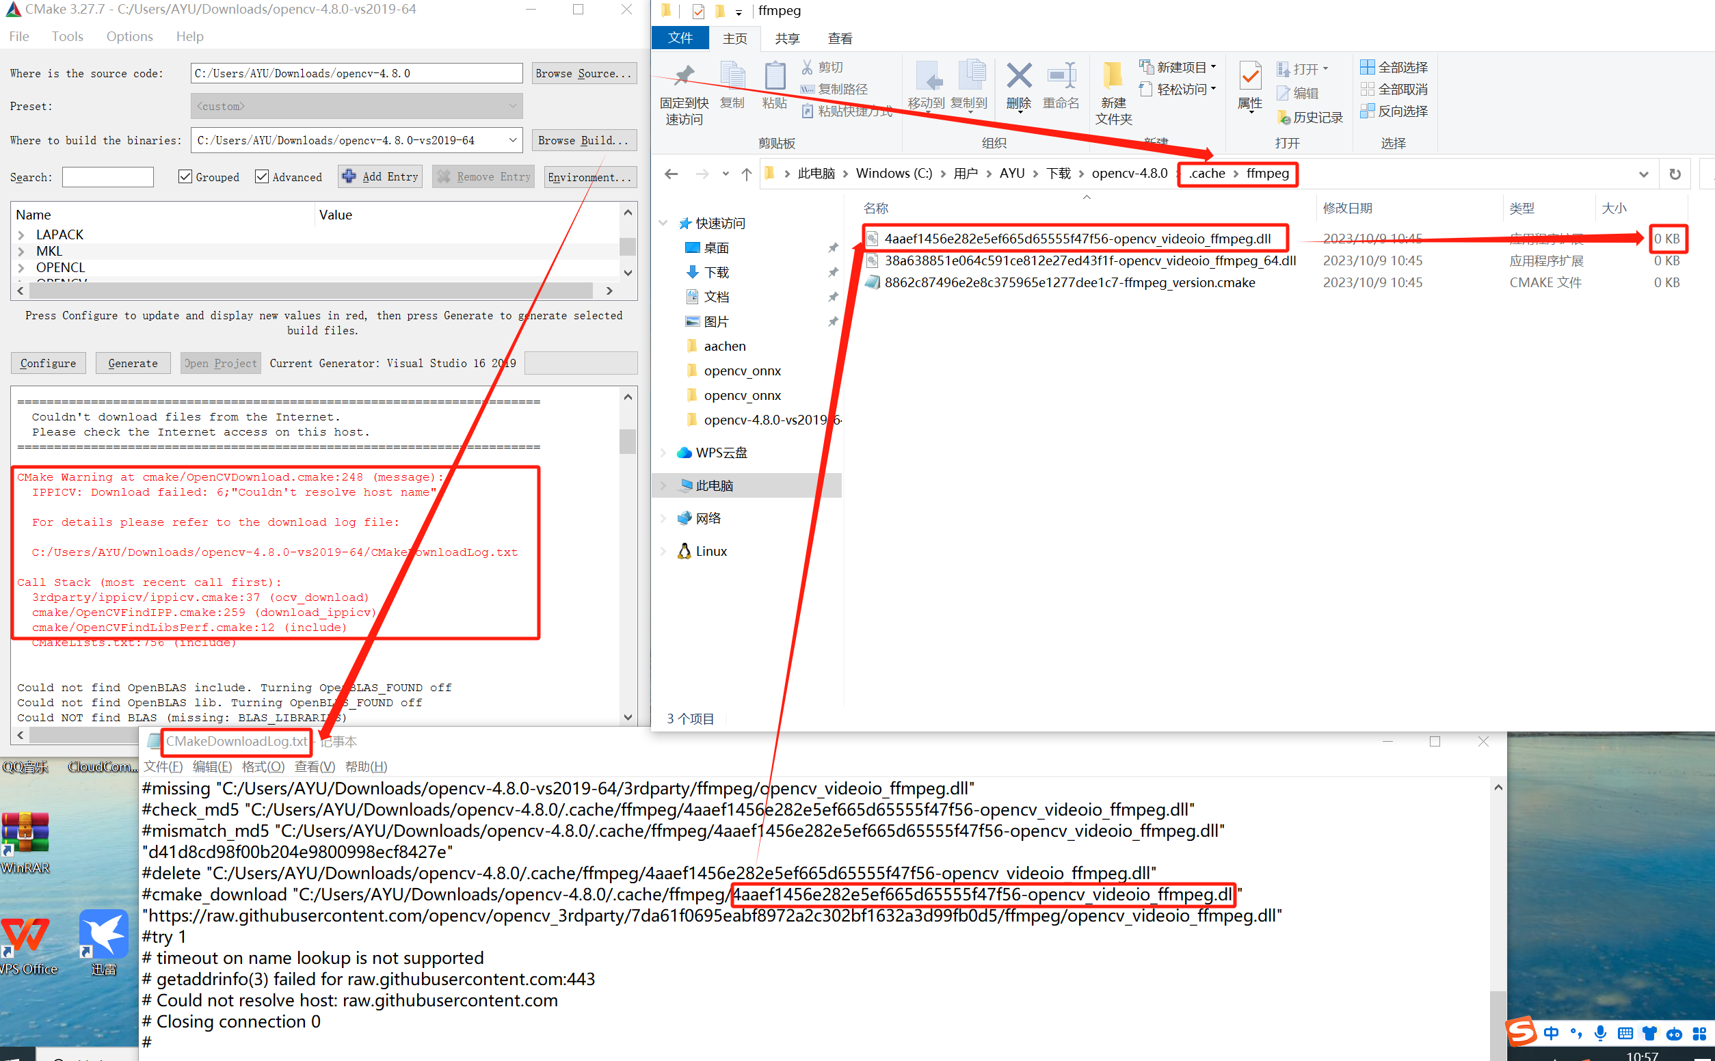Open the CMake Tools menu
The height and width of the screenshot is (1061, 1715).
[68, 36]
